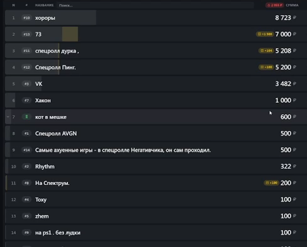Viewport: 307px width, 247px height.
Task: Click the +104 badge on спецролл дурка
Action: click(266, 51)
